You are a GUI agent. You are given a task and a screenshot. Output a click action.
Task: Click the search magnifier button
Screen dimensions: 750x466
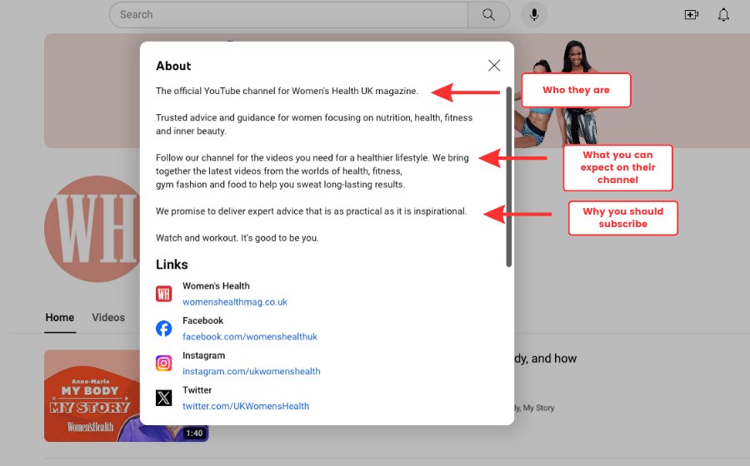point(488,14)
